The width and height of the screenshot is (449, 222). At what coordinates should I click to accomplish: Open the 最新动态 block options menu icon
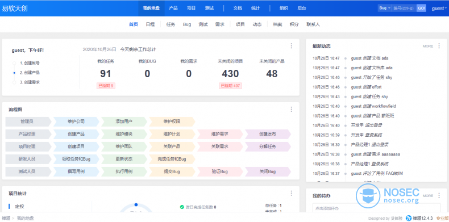pos(439,46)
